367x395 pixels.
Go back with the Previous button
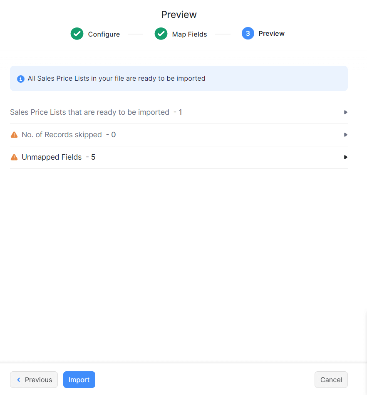coord(34,380)
